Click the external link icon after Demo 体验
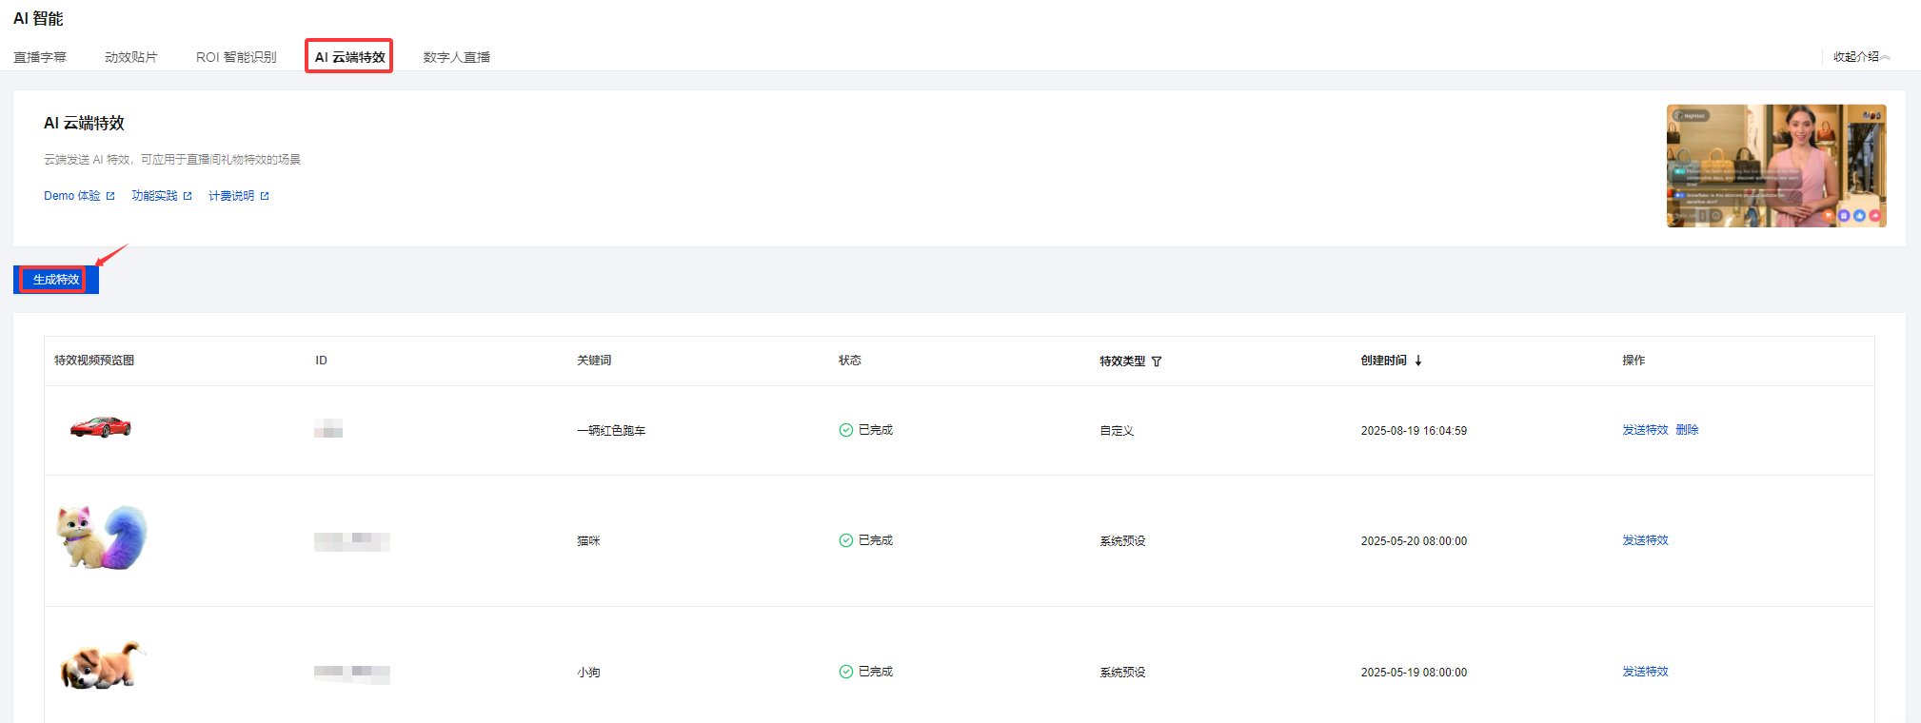The width and height of the screenshot is (1921, 723). coord(110,196)
